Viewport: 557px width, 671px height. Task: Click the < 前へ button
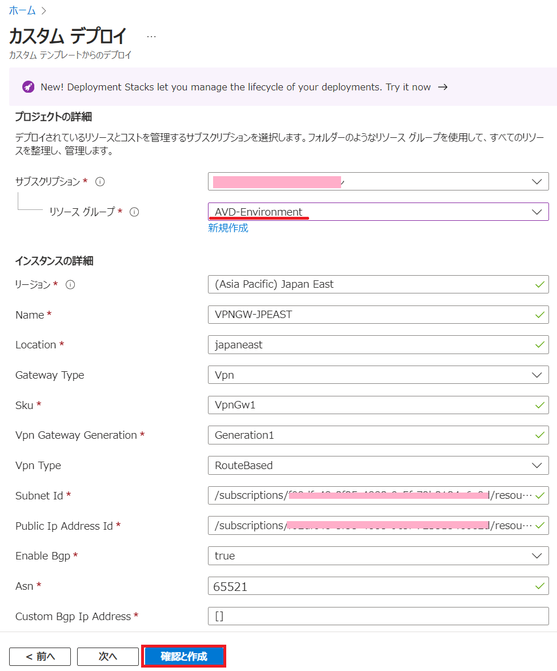click(40, 657)
